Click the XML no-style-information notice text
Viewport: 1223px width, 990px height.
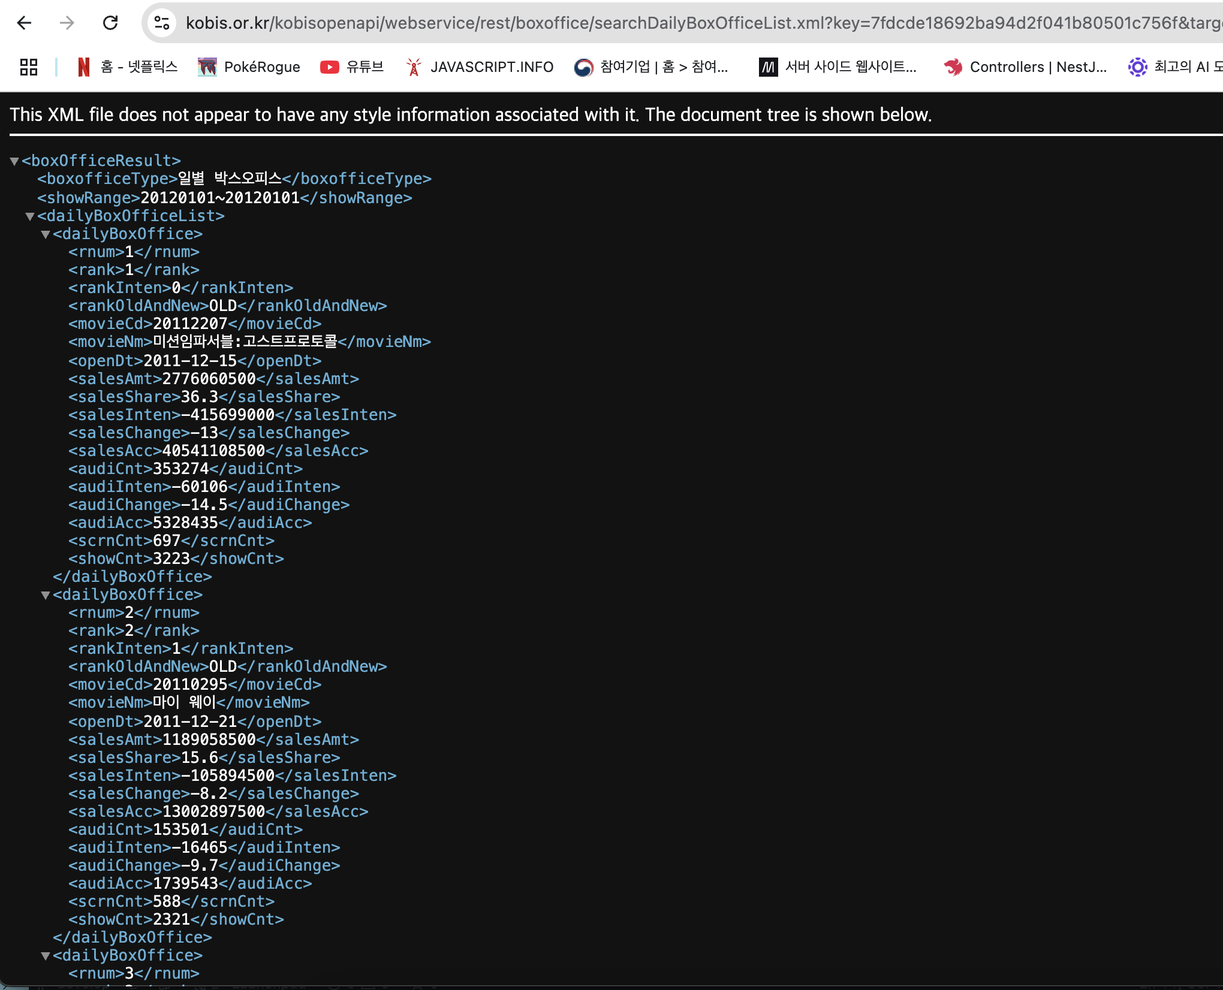click(x=471, y=114)
